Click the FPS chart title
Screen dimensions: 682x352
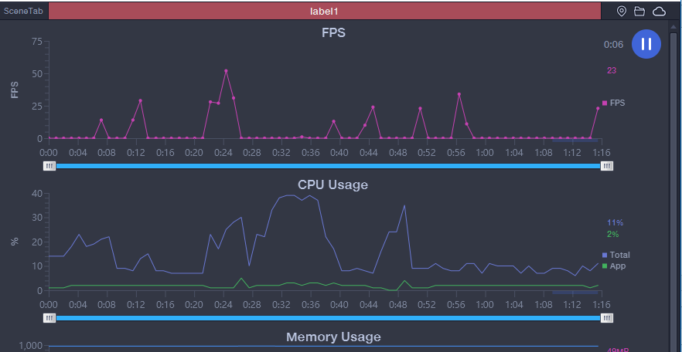[x=333, y=33]
